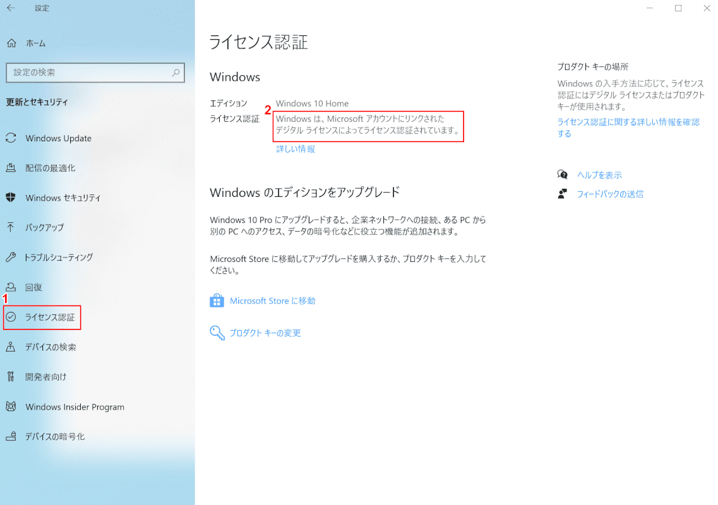This screenshot has width=718, height=505.
Task: Click the 配信の最適化 icon
Action: click(x=11, y=167)
